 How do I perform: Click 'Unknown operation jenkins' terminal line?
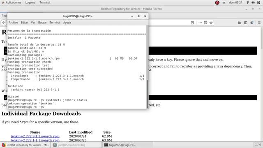point(32,104)
